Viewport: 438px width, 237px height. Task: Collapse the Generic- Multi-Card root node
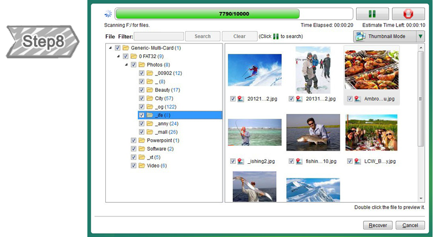point(111,48)
